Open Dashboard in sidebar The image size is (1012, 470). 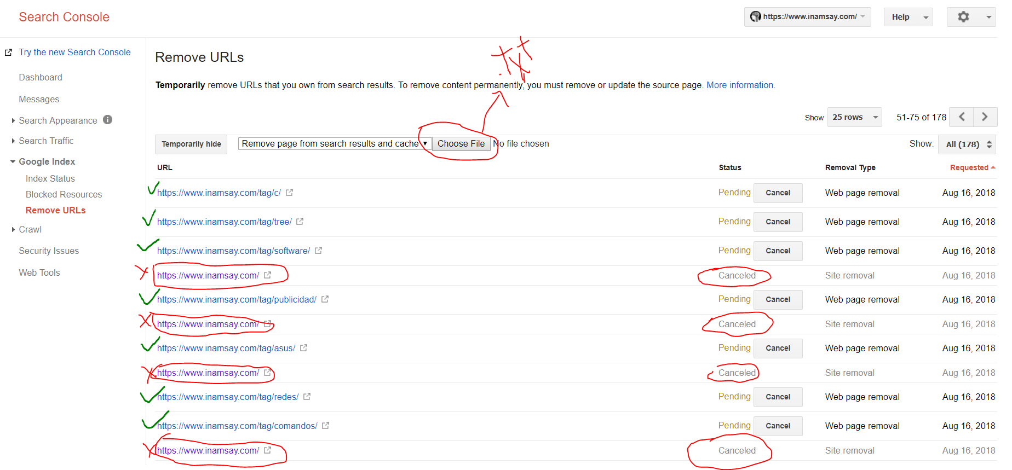click(x=41, y=78)
